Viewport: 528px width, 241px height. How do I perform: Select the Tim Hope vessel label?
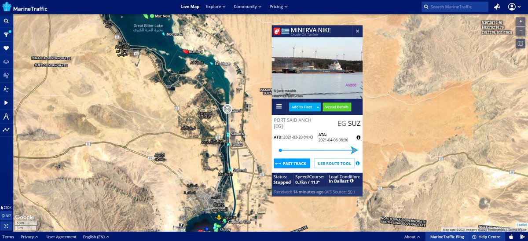[x=222, y=63]
